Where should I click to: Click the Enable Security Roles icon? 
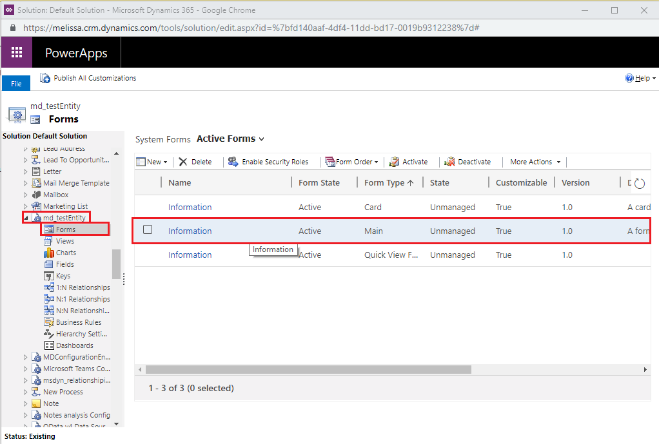(233, 162)
